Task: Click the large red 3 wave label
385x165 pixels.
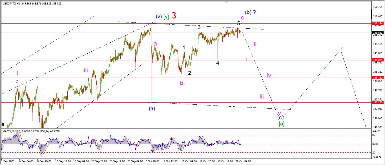Action: (x=174, y=16)
